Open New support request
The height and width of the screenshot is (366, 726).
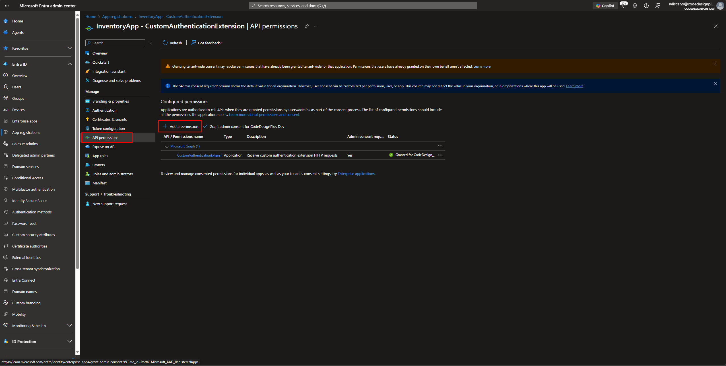[110, 204]
